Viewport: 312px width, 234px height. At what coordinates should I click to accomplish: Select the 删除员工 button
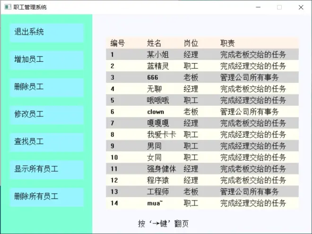pos(46,87)
